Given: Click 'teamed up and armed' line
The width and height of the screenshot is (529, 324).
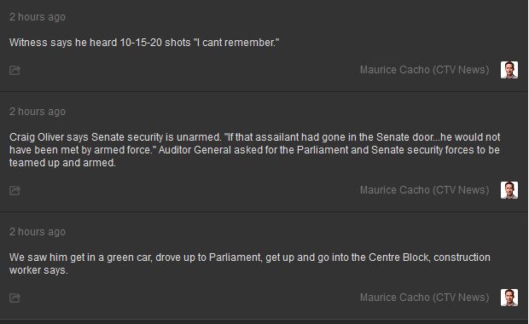Looking at the screenshot, I should [x=62, y=163].
